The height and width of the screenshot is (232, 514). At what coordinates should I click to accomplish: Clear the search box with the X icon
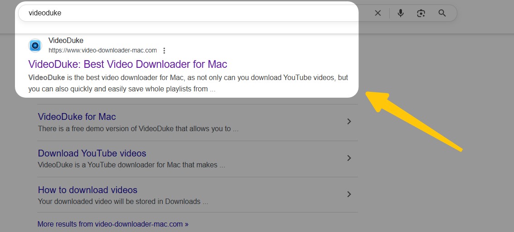[x=378, y=13]
